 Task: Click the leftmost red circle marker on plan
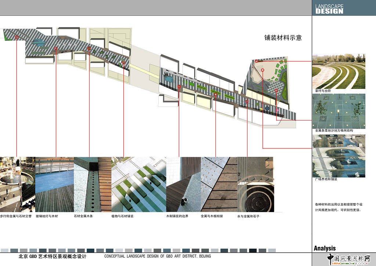pos(17,37)
